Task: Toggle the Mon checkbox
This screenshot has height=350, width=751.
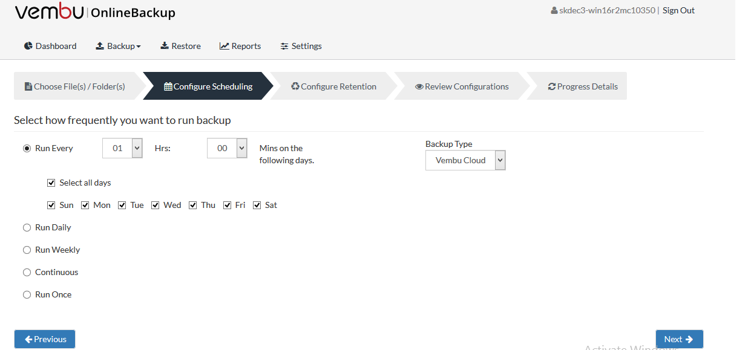Action: point(85,205)
